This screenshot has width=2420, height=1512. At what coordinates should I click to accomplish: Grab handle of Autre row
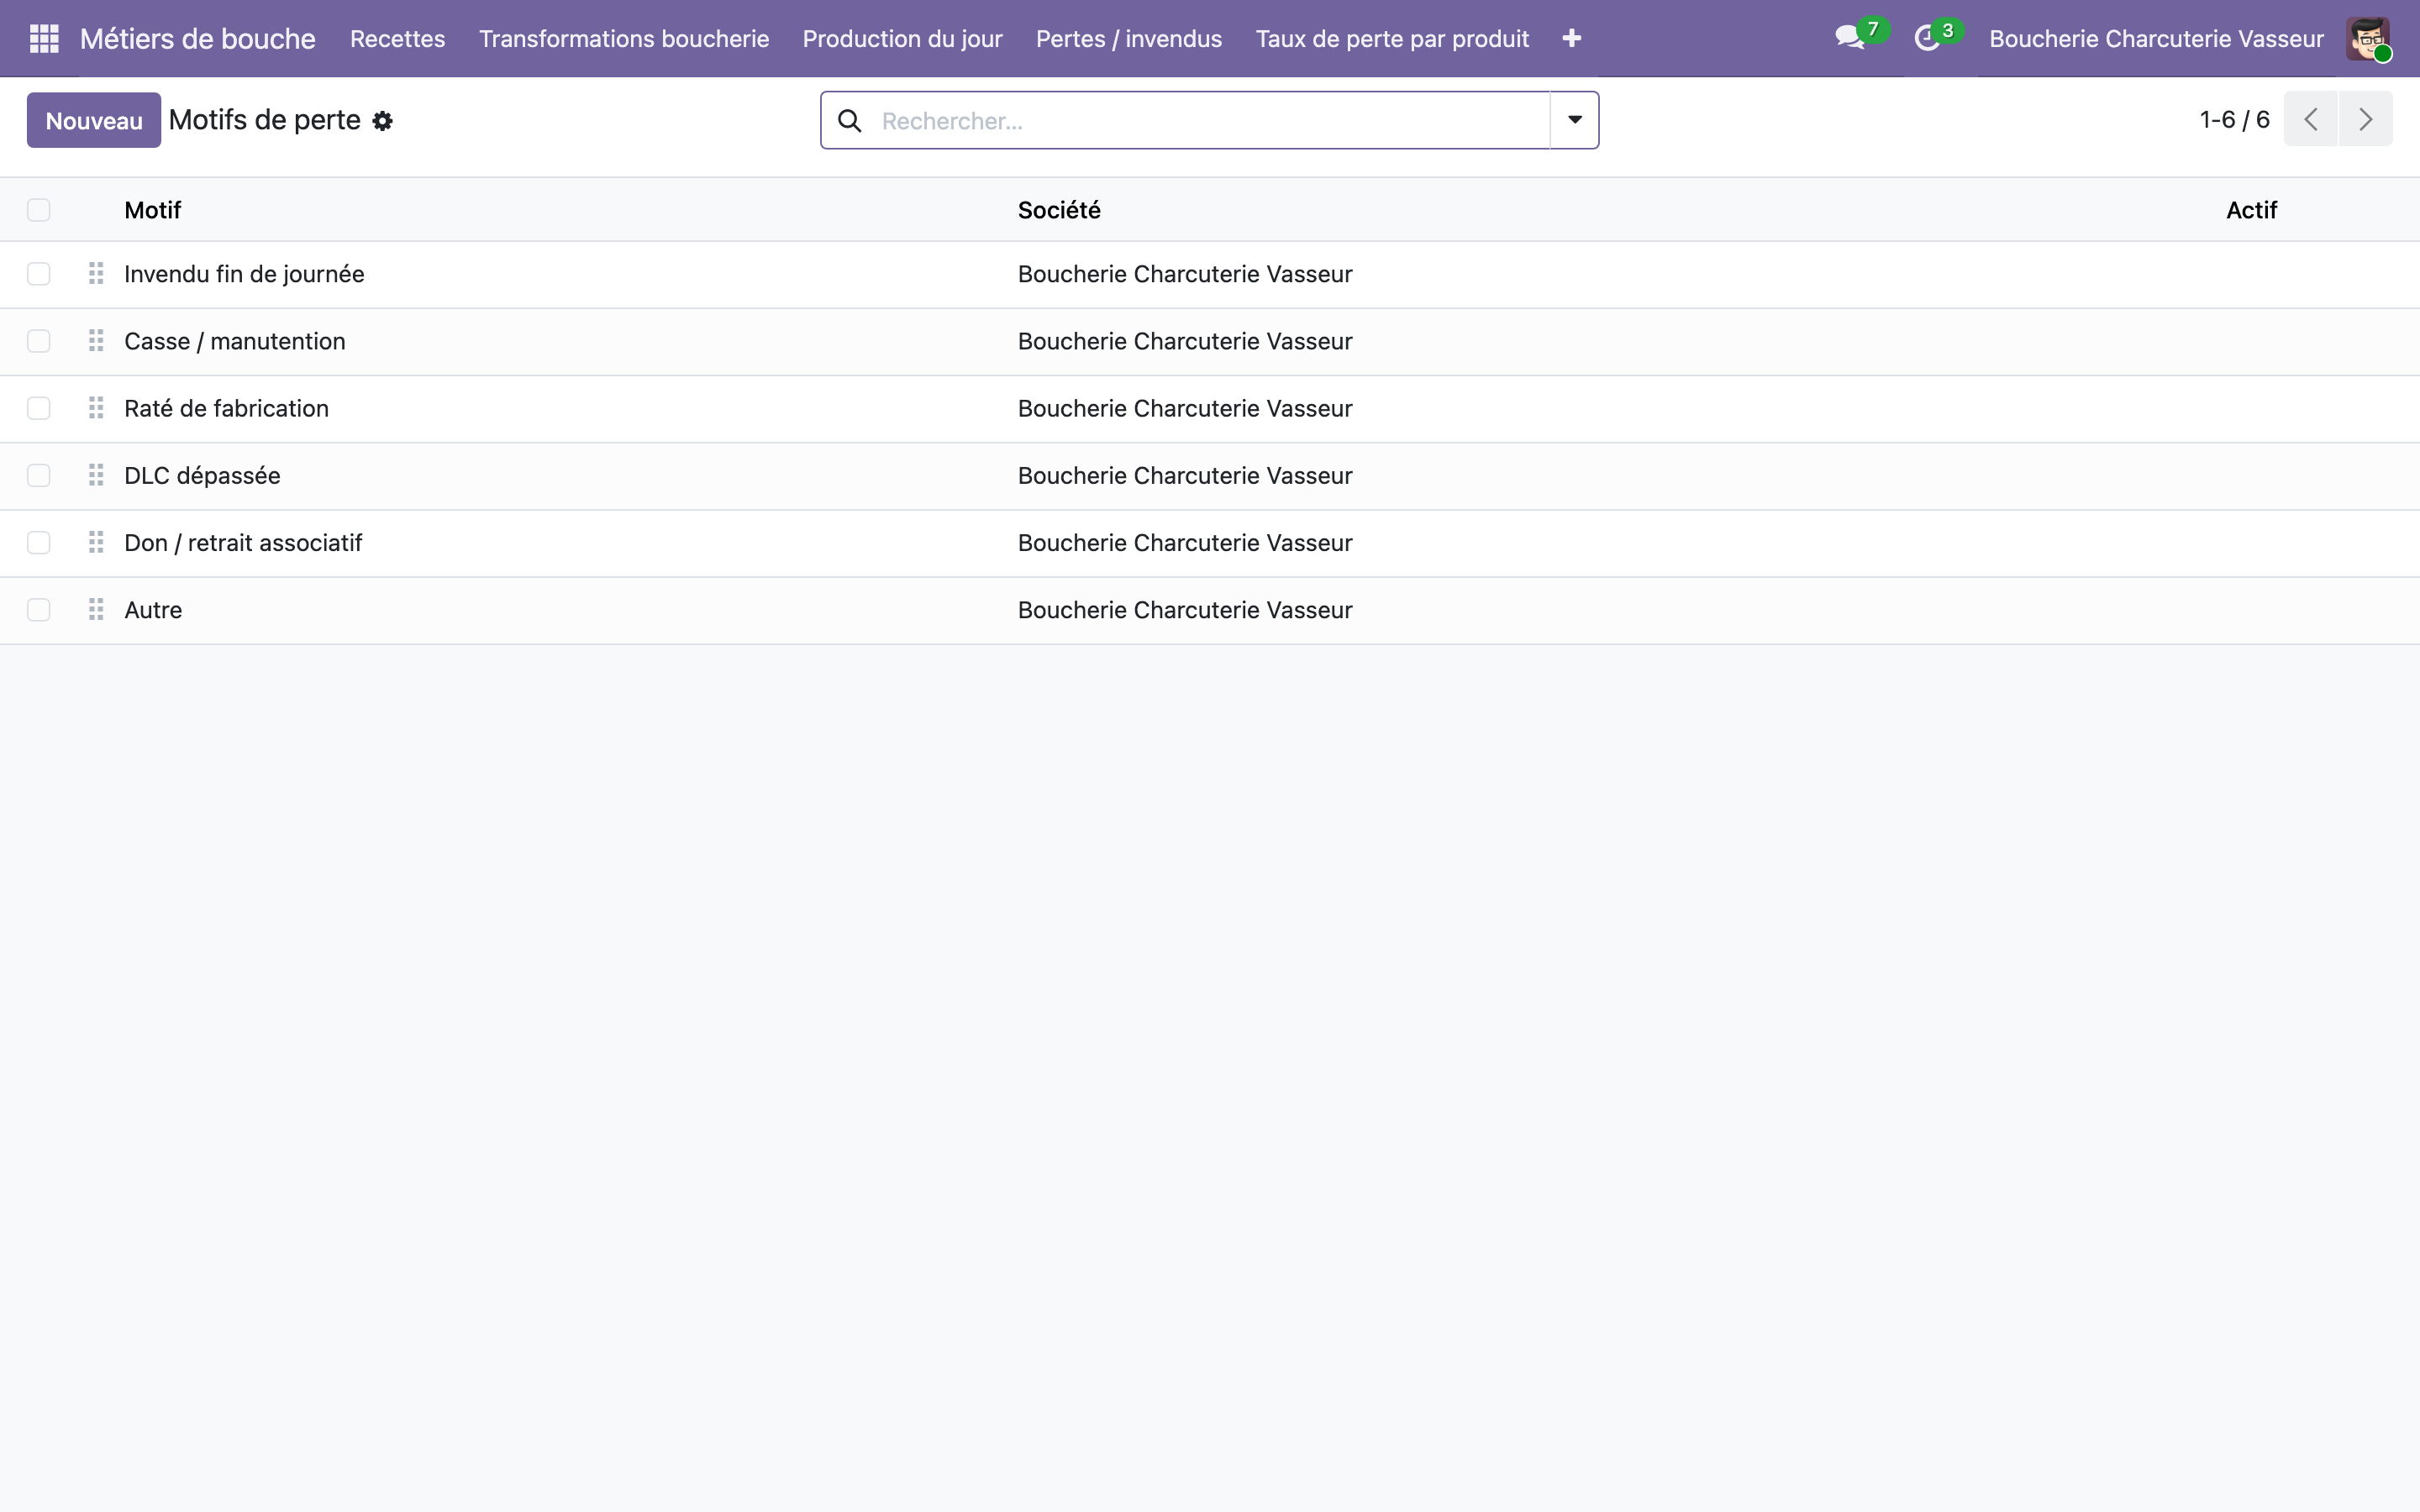[x=96, y=608]
